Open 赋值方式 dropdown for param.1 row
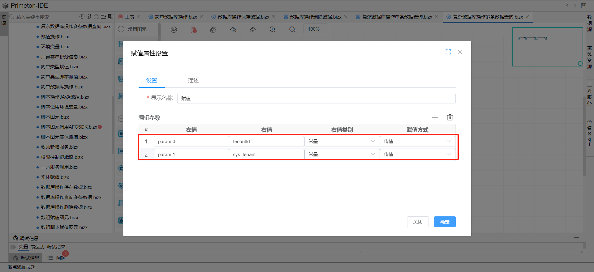This screenshot has width=594, height=272. (x=417, y=155)
